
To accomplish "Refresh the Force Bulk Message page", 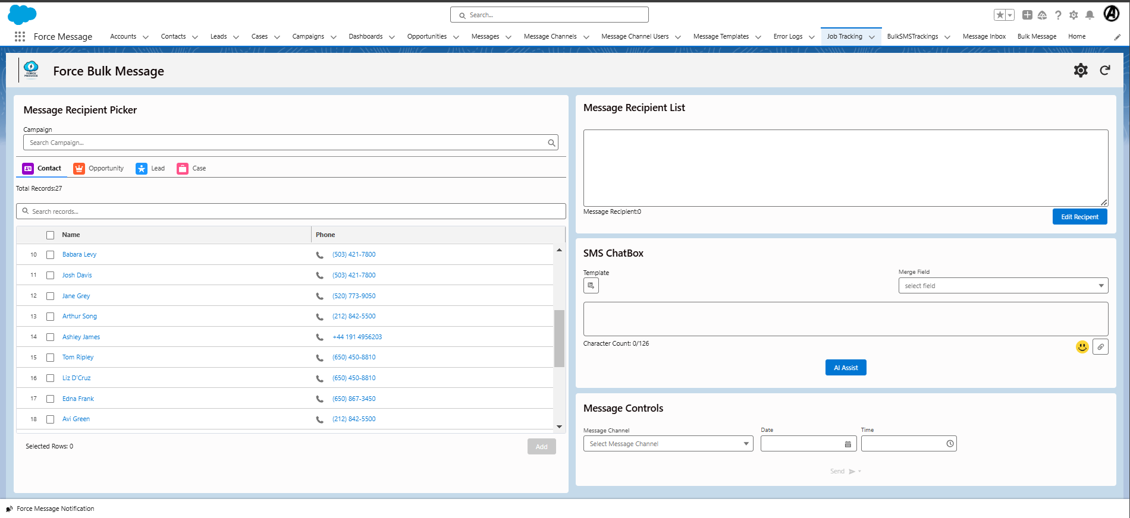I will click(x=1104, y=71).
